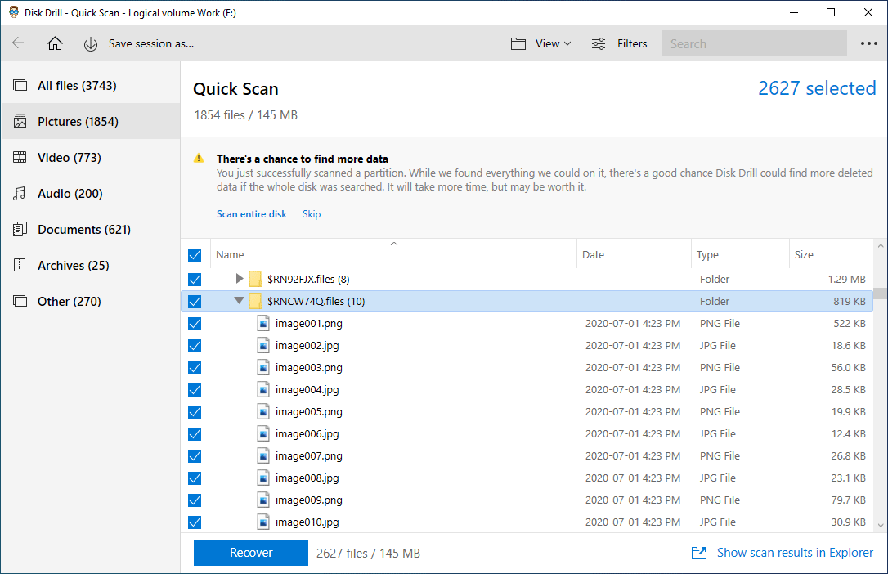Viewport: 888px width, 574px height.
Task: Click Scan entire disk link
Action: pos(252,214)
